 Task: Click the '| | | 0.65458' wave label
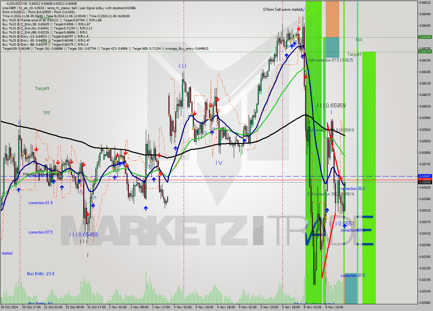(84, 234)
